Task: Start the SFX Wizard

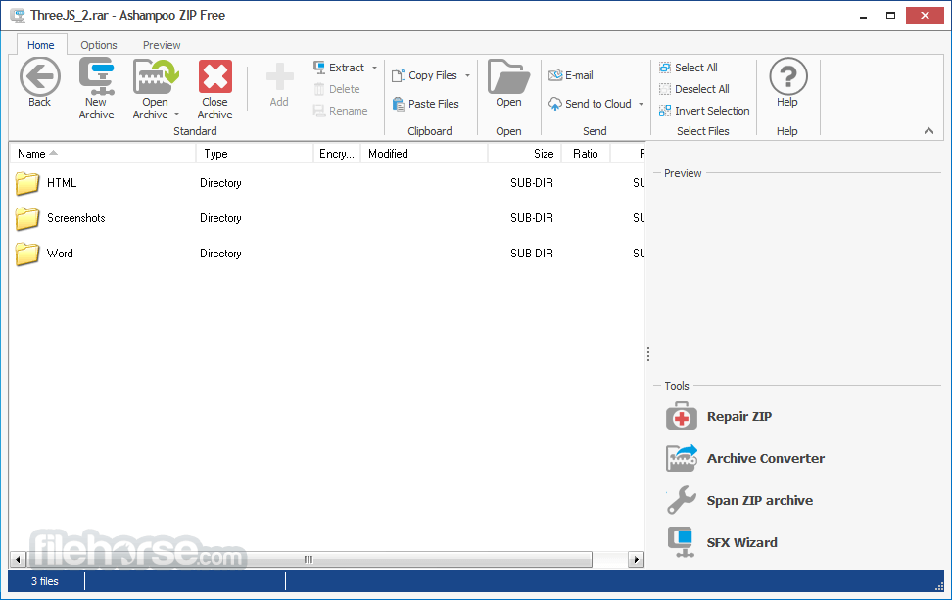Action: point(722,542)
